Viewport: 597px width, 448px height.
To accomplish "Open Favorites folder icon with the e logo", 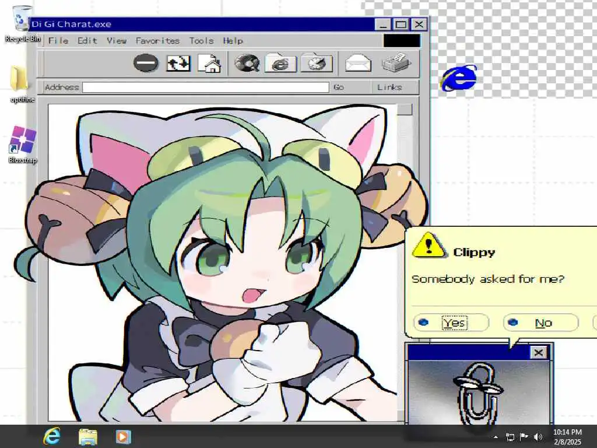I will pyautogui.click(x=280, y=63).
